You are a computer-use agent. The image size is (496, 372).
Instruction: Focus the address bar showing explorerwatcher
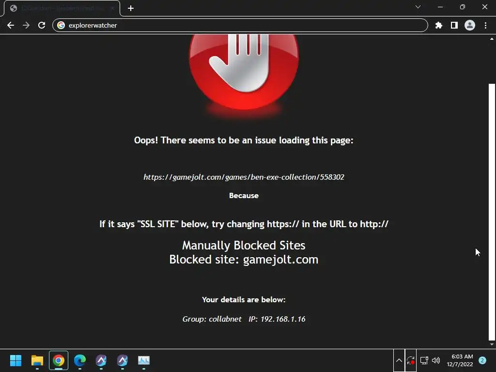click(x=240, y=25)
